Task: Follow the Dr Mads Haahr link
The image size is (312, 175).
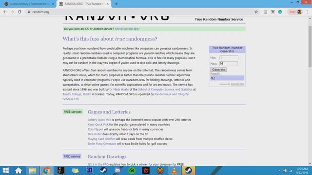Action: pos(119,89)
